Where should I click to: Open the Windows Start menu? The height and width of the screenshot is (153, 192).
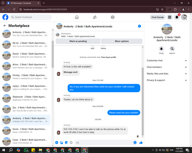(3, 150)
